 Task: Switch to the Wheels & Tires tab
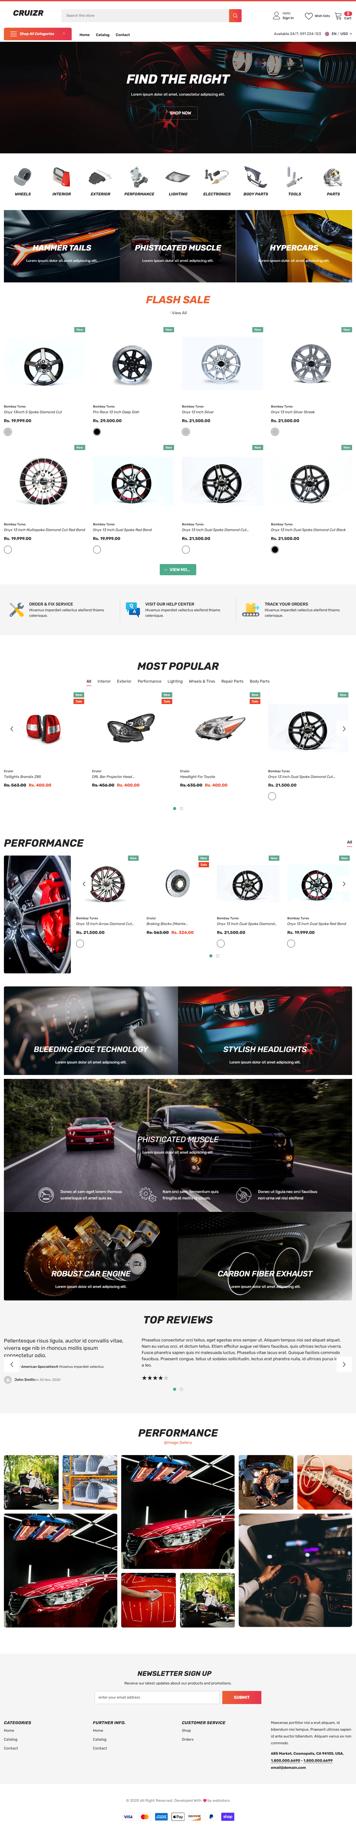(x=201, y=681)
